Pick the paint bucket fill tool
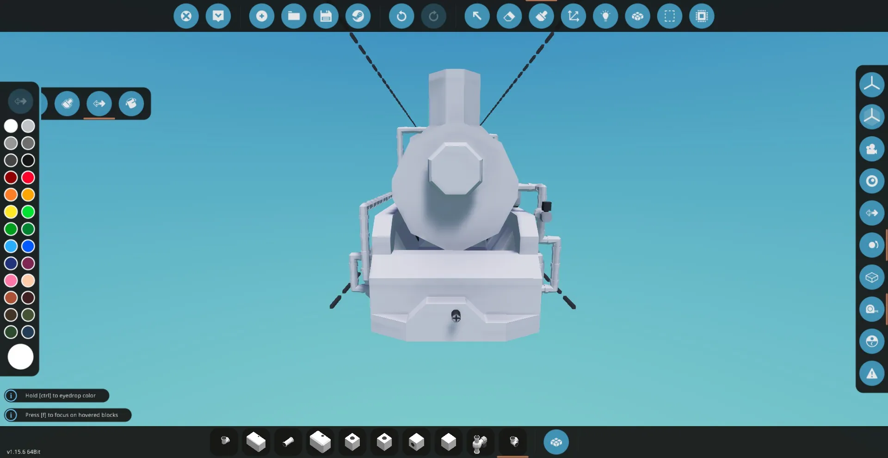The width and height of the screenshot is (888, 458). click(x=131, y=104)
